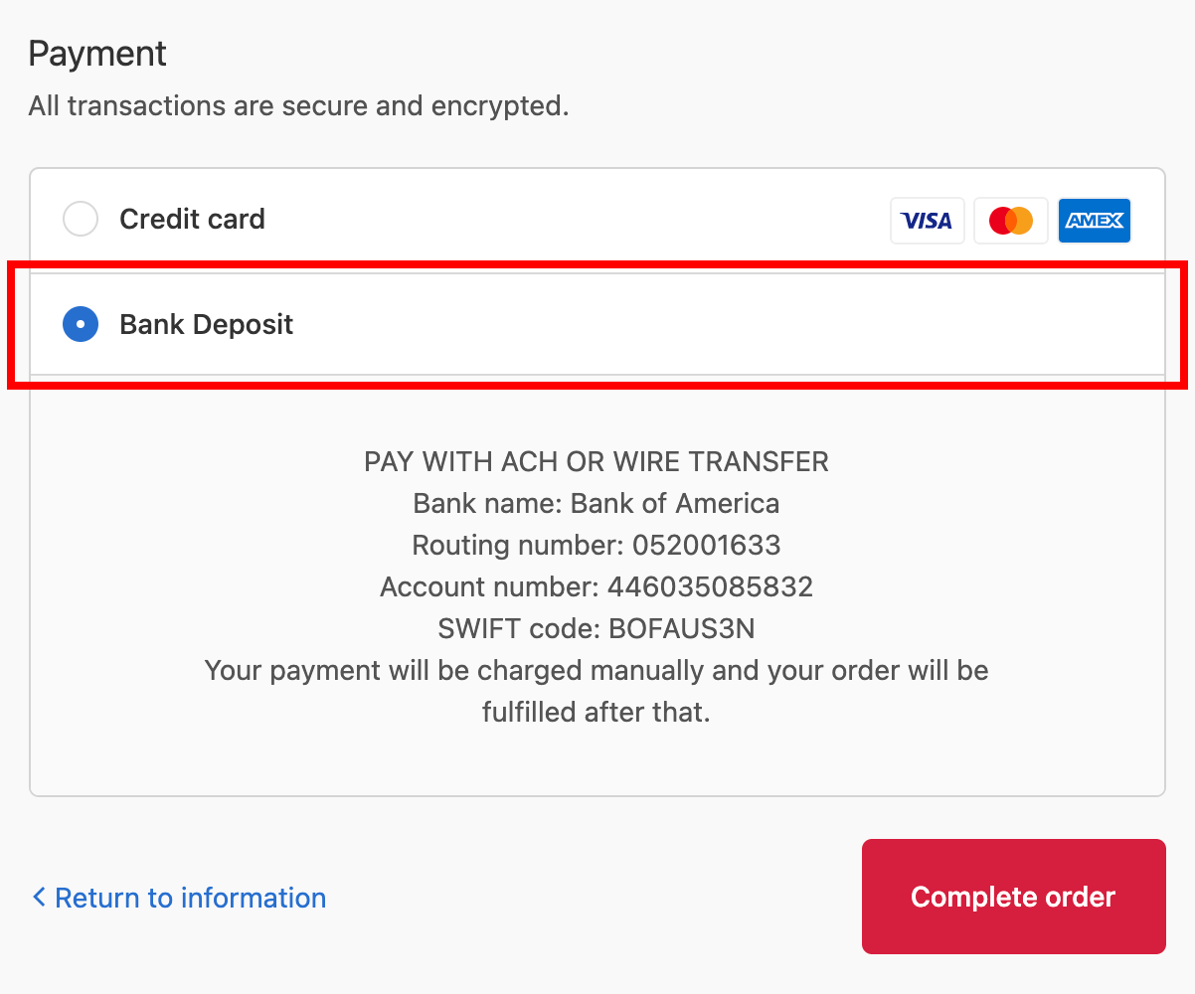Click the VISA card icon

coord(927,220)
